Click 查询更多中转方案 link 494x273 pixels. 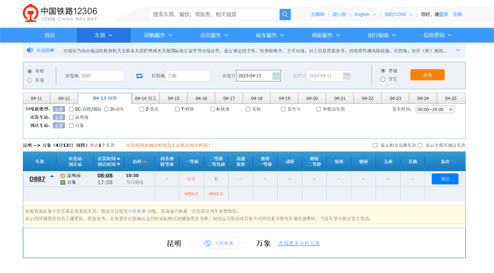click(299, 243)
